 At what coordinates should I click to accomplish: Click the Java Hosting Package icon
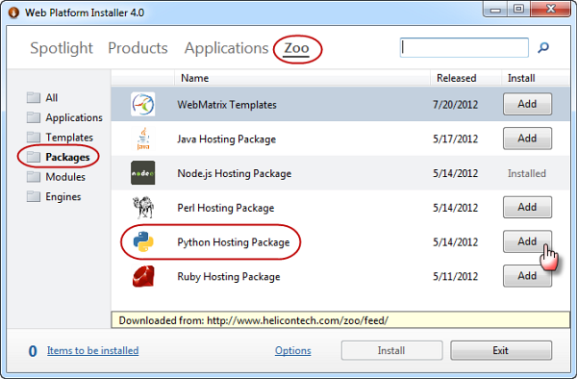(143, 139)
